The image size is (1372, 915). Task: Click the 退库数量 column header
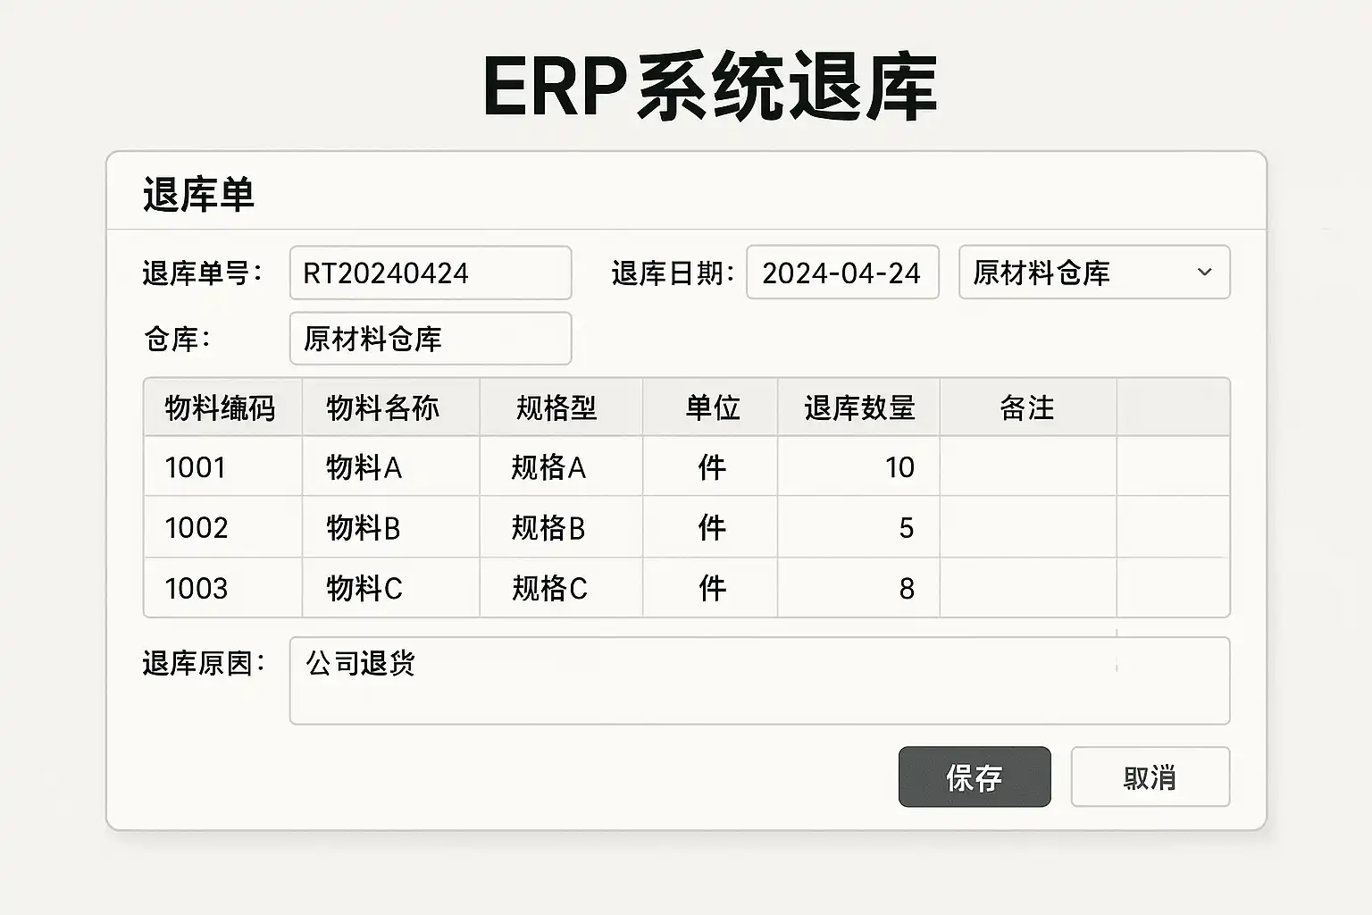858,407
